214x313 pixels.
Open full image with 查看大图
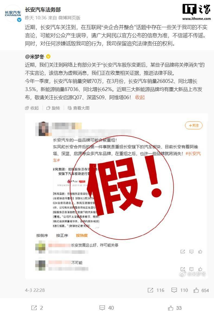(x=78, y=108)
